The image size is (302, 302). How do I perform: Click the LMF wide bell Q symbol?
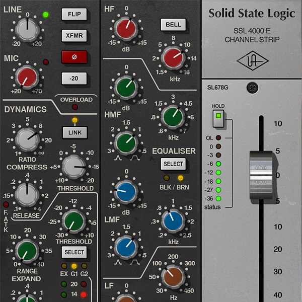point(135,263)
